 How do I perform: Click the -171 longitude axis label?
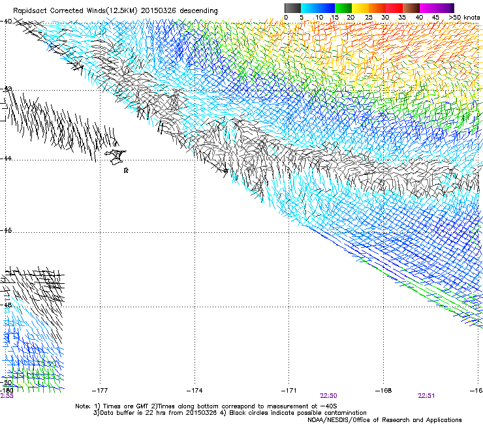click(289, 391)
